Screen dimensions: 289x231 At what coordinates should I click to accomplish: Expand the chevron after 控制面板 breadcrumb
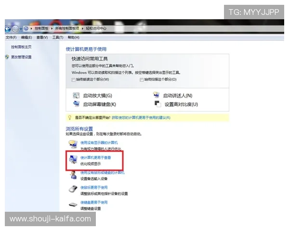[x=52, y=28]
